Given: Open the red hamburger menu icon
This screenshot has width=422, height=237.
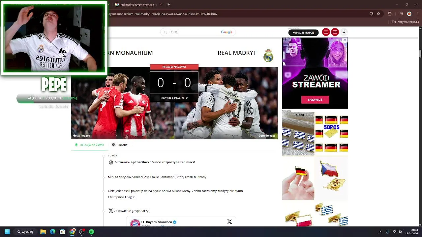Looking at the screenshot, I should point(326,32).
